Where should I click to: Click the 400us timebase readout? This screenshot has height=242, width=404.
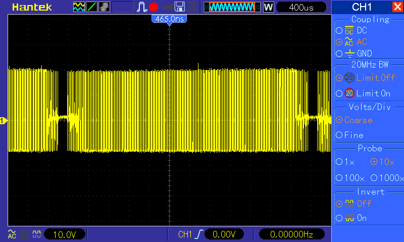tap(301, 7)
